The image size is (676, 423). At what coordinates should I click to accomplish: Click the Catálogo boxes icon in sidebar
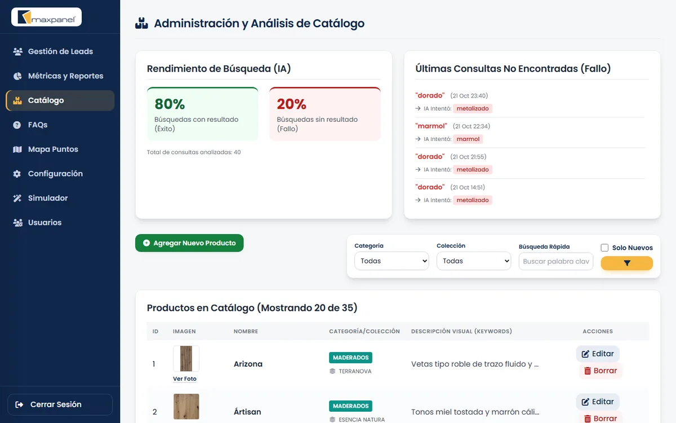coord(17,100)
